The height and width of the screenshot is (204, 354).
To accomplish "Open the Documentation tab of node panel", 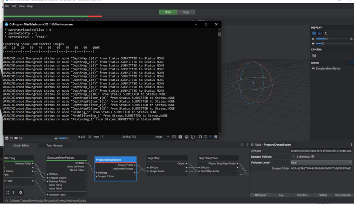I will point(344,195).
